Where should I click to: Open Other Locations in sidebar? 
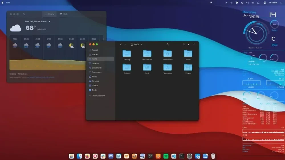coord(101,96)
